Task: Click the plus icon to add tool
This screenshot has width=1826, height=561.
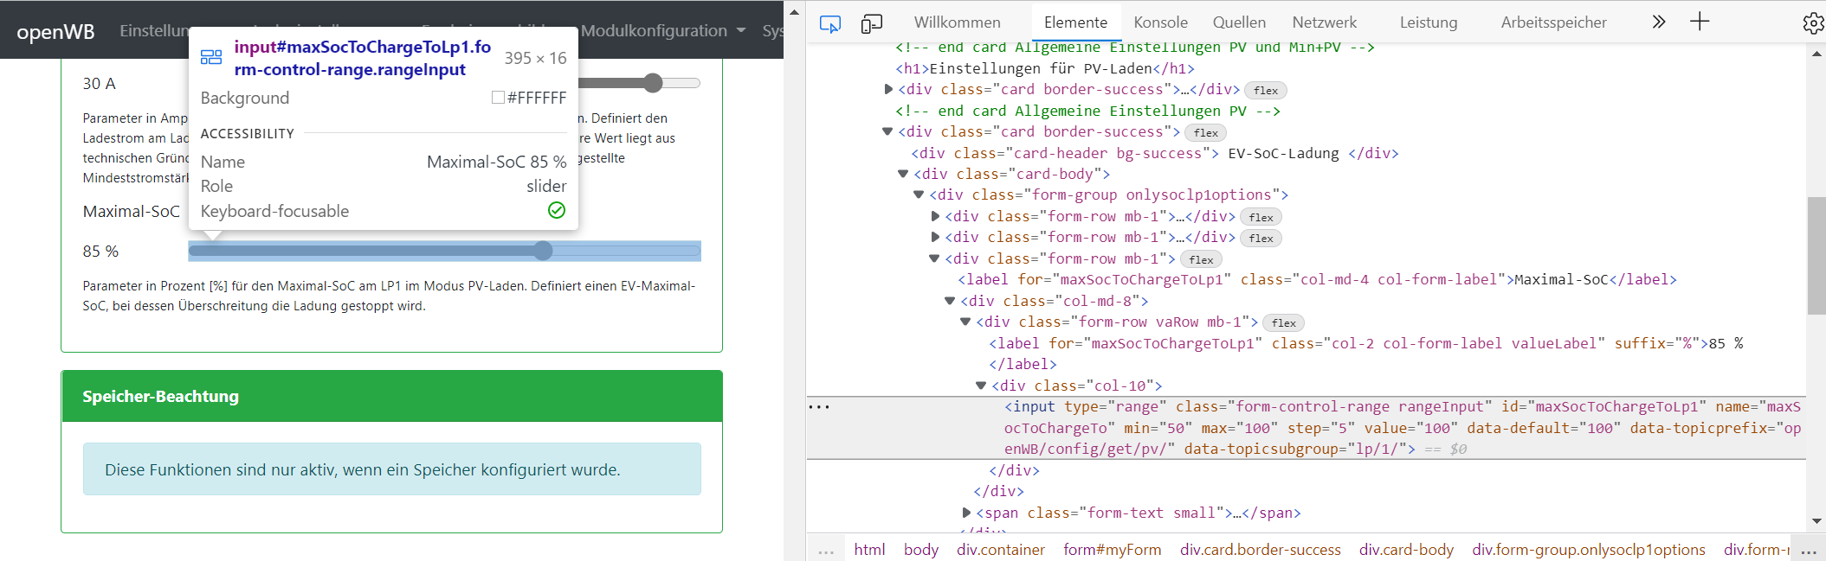Action: tap(1700, 22)
